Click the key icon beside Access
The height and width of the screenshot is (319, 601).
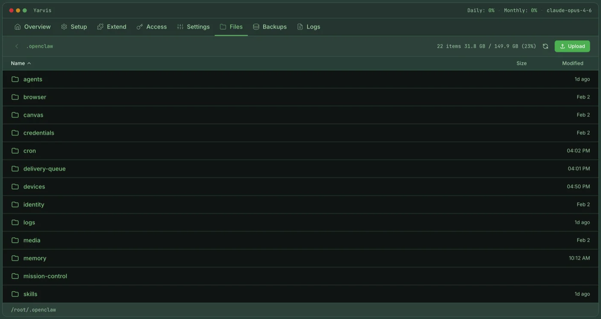point(139,27)
